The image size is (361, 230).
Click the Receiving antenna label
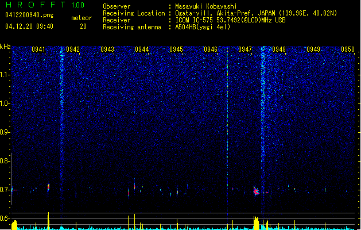(132, 27)
